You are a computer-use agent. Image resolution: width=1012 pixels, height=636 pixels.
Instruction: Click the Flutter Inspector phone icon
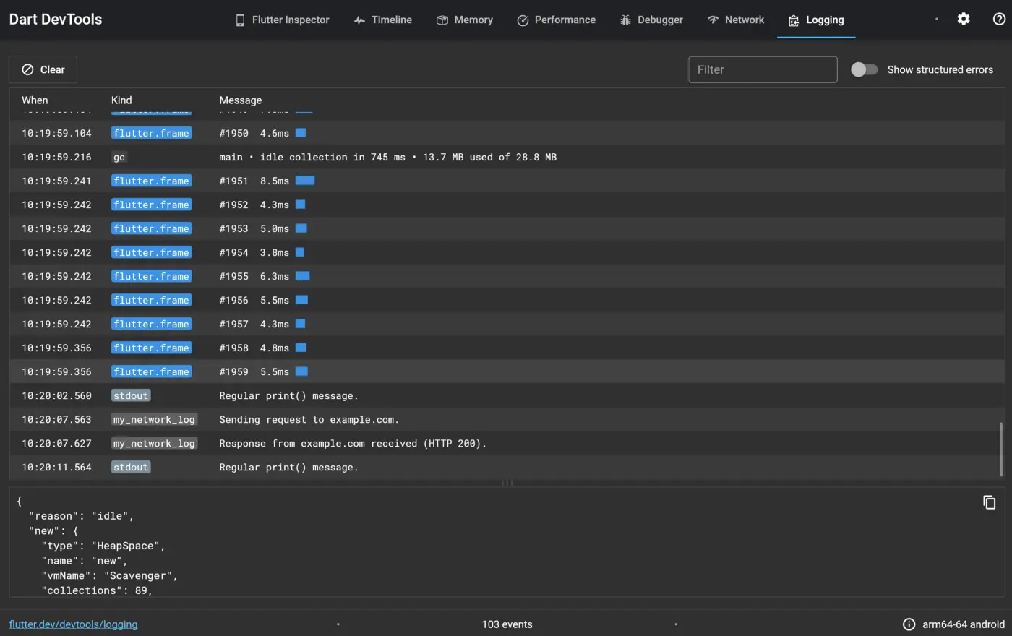pyautogui.click(x=240, y=20)
